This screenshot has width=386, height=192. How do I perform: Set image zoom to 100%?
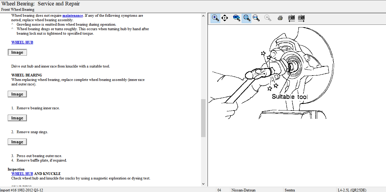[236, 18]
